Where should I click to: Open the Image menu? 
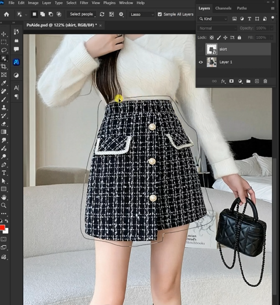[x=33, y=3]
